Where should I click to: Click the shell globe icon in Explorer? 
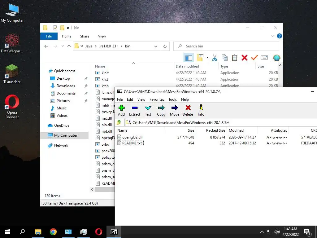pyautogui.click(x=276, y=58)
